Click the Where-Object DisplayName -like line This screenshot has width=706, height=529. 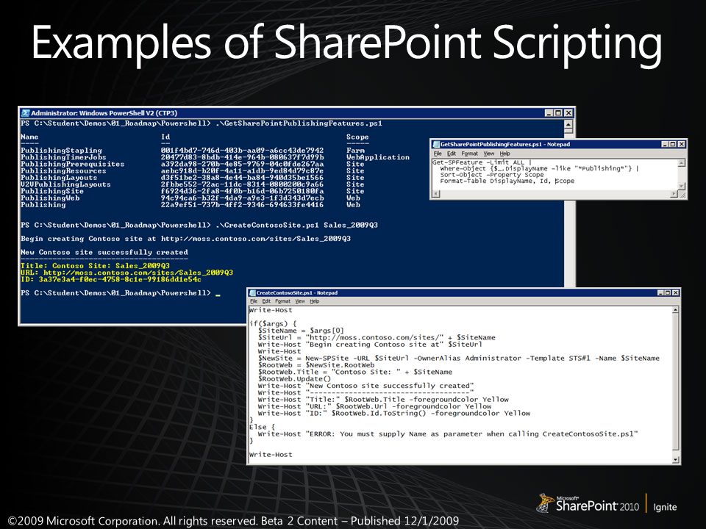539,169
